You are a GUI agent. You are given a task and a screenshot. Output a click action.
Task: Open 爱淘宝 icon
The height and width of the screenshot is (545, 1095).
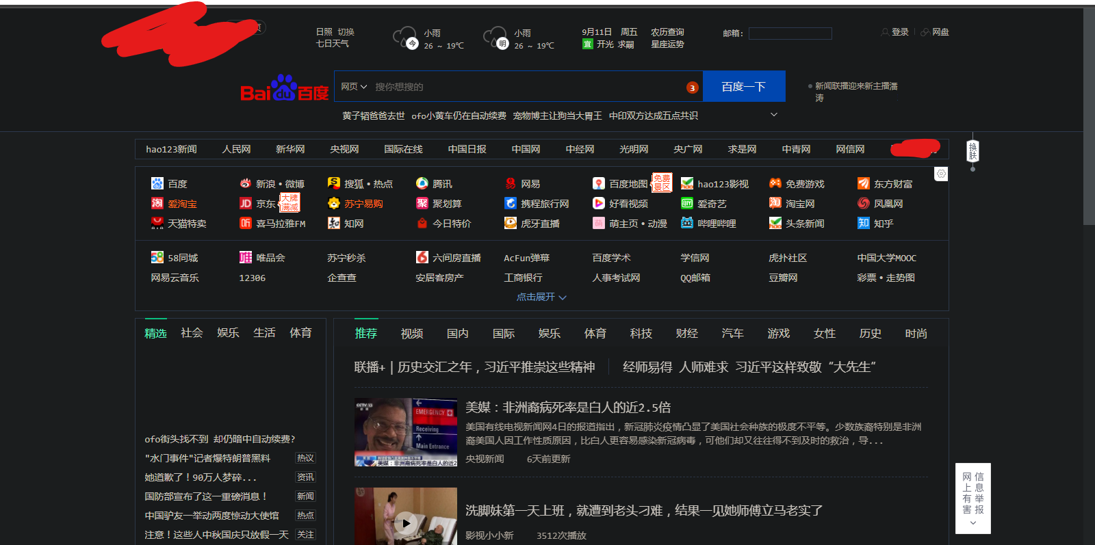coord(157,203)
